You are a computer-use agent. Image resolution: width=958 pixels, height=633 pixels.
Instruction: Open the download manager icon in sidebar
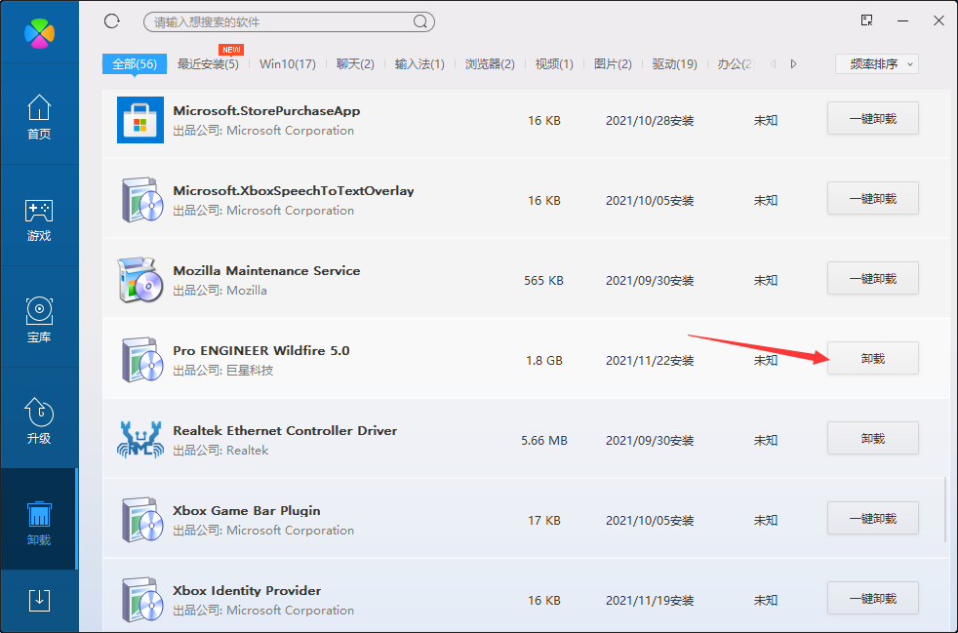point(39,600)
